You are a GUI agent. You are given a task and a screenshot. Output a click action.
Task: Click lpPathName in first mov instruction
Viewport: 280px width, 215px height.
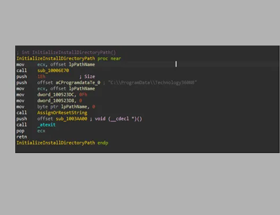point(82,65)
